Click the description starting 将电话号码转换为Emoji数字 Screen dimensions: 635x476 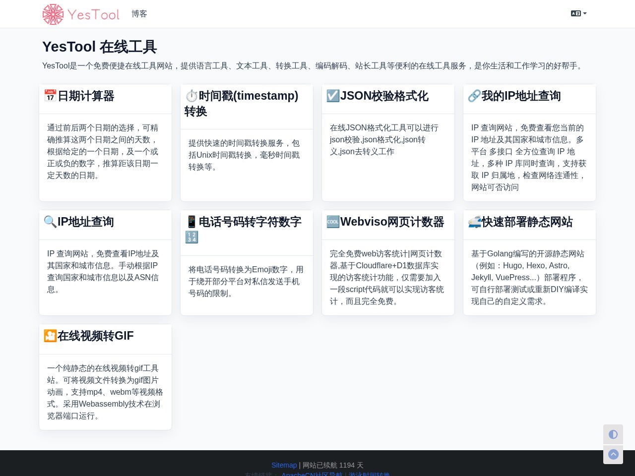(x=246, y=282)
